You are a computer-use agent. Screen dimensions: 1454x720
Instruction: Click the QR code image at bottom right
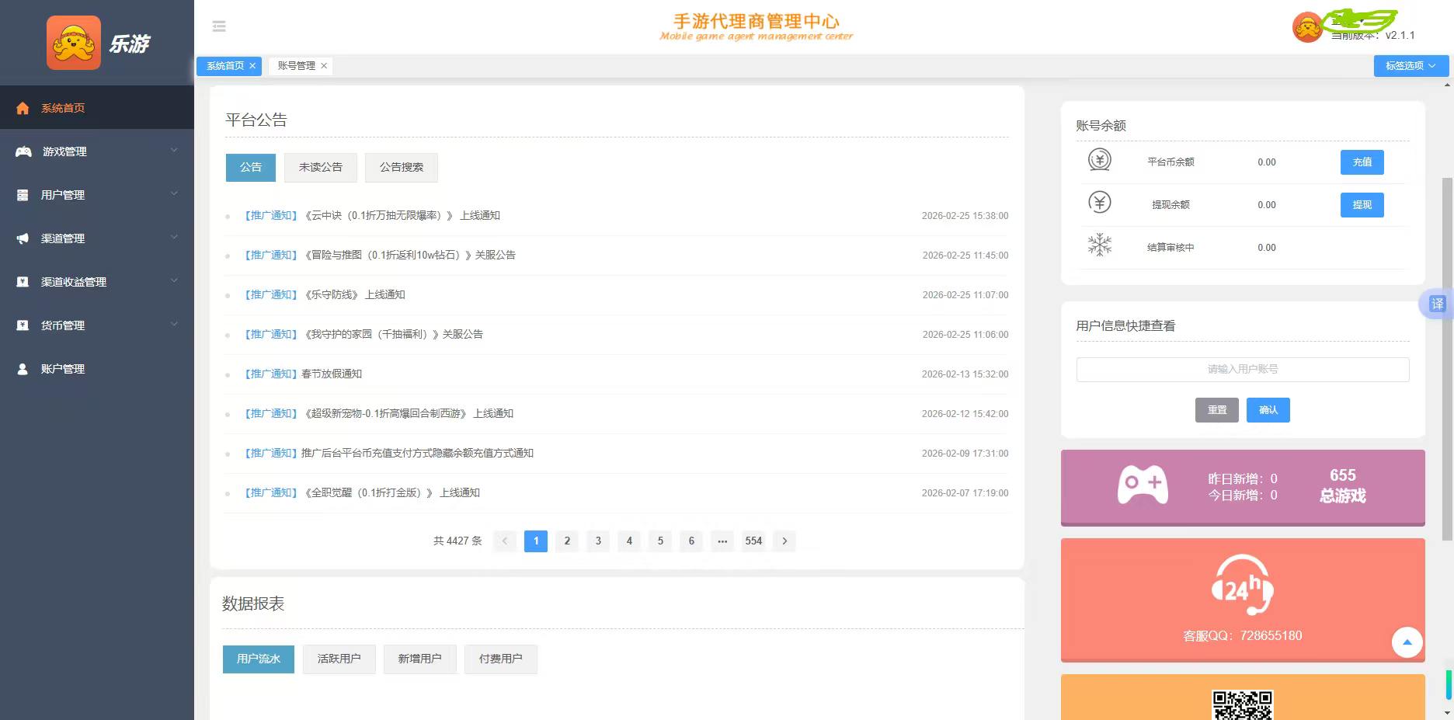tap(1243, 704)
